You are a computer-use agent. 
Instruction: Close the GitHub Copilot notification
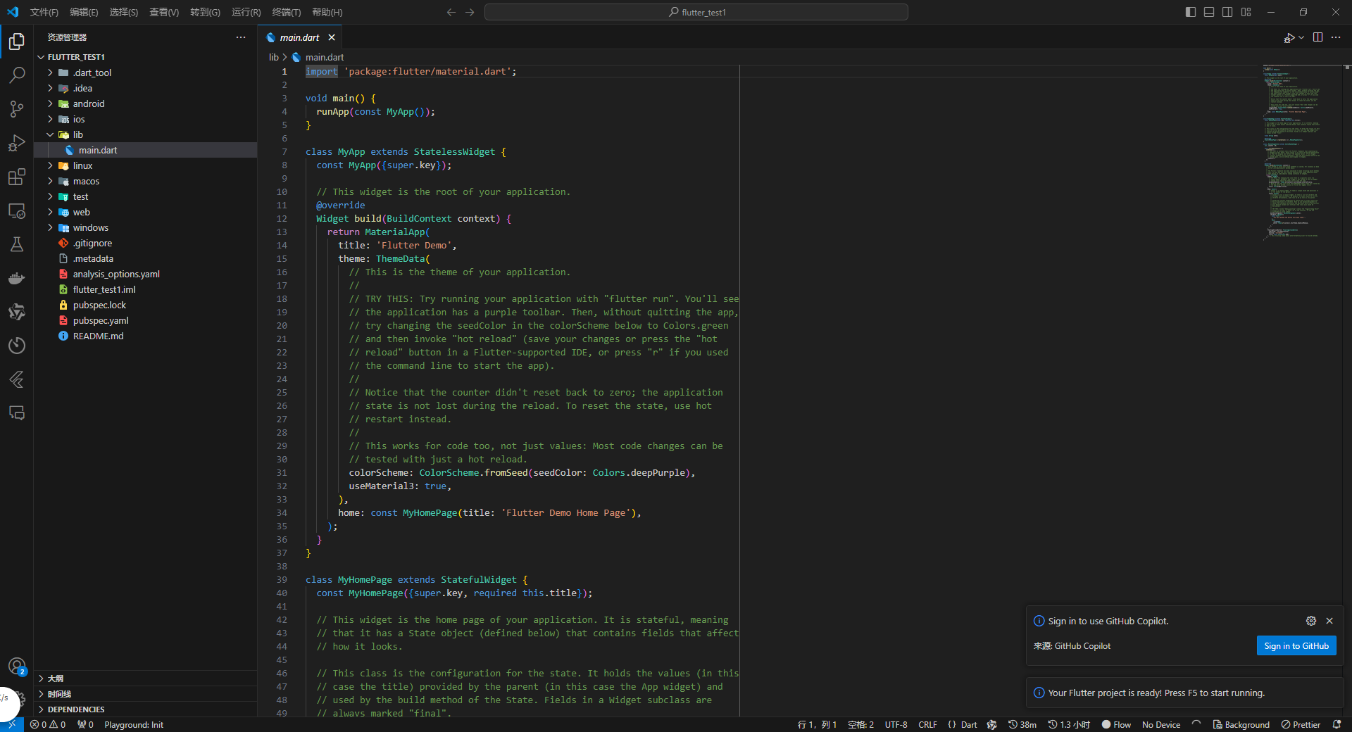(x=1329, y=621)
